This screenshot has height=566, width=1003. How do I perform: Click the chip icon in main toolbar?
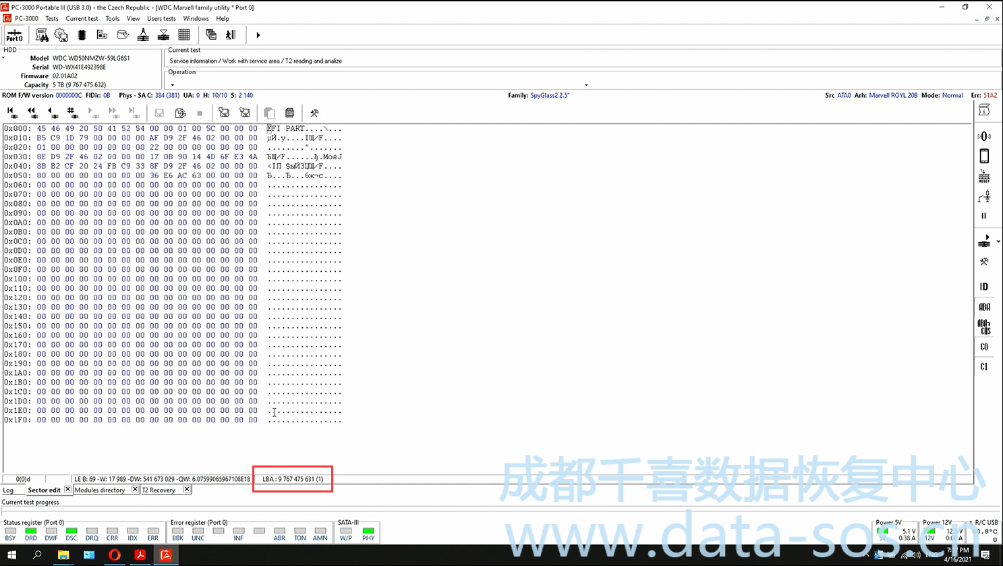[82, 35]
